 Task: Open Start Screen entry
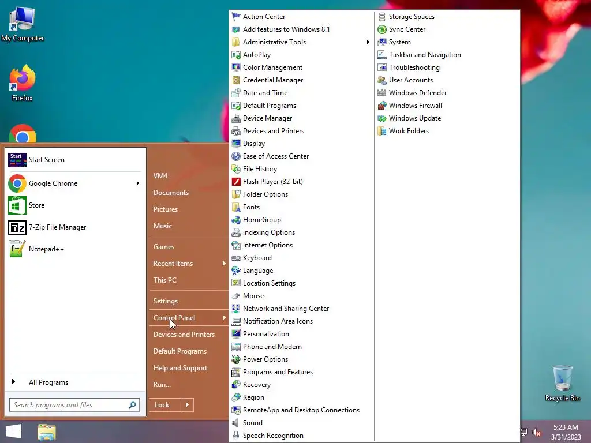tap(76, 160)
